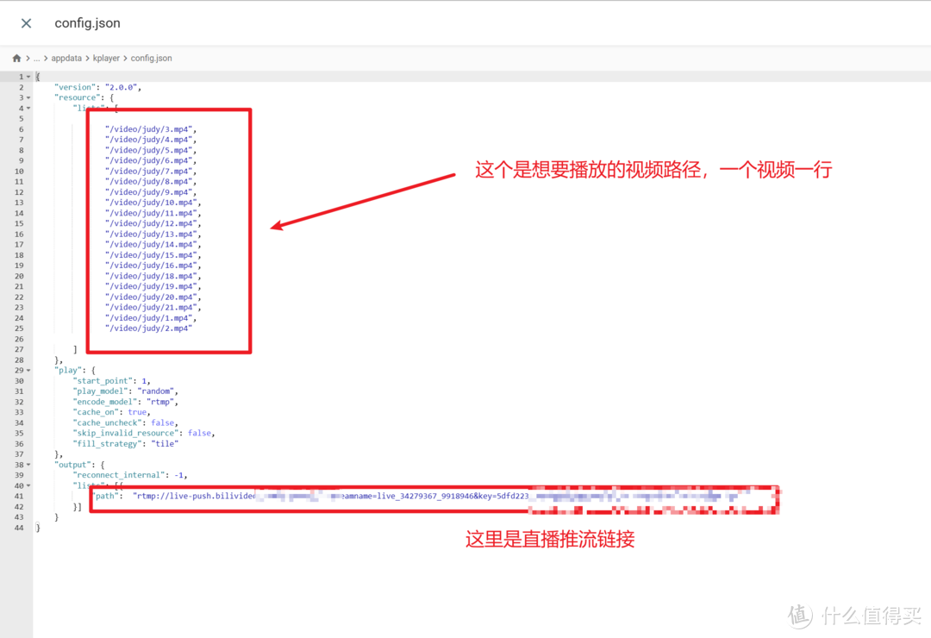This screenshot has width=931, height=638.
Task: Collapse the resource block fold at line 3
Action: point(28,97)
